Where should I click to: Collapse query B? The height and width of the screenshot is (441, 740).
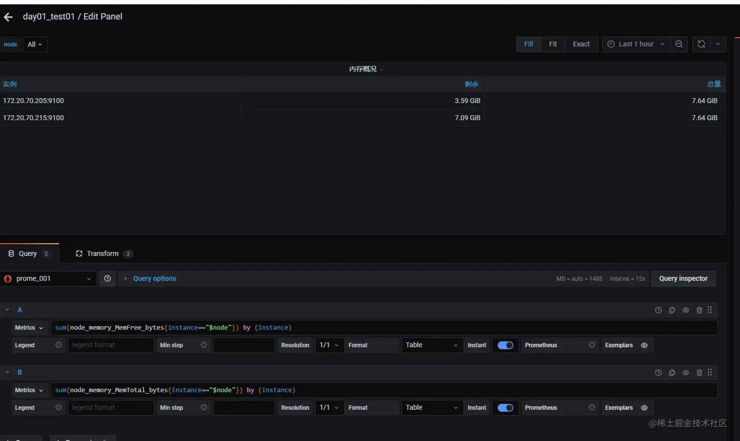coord(7,372)
